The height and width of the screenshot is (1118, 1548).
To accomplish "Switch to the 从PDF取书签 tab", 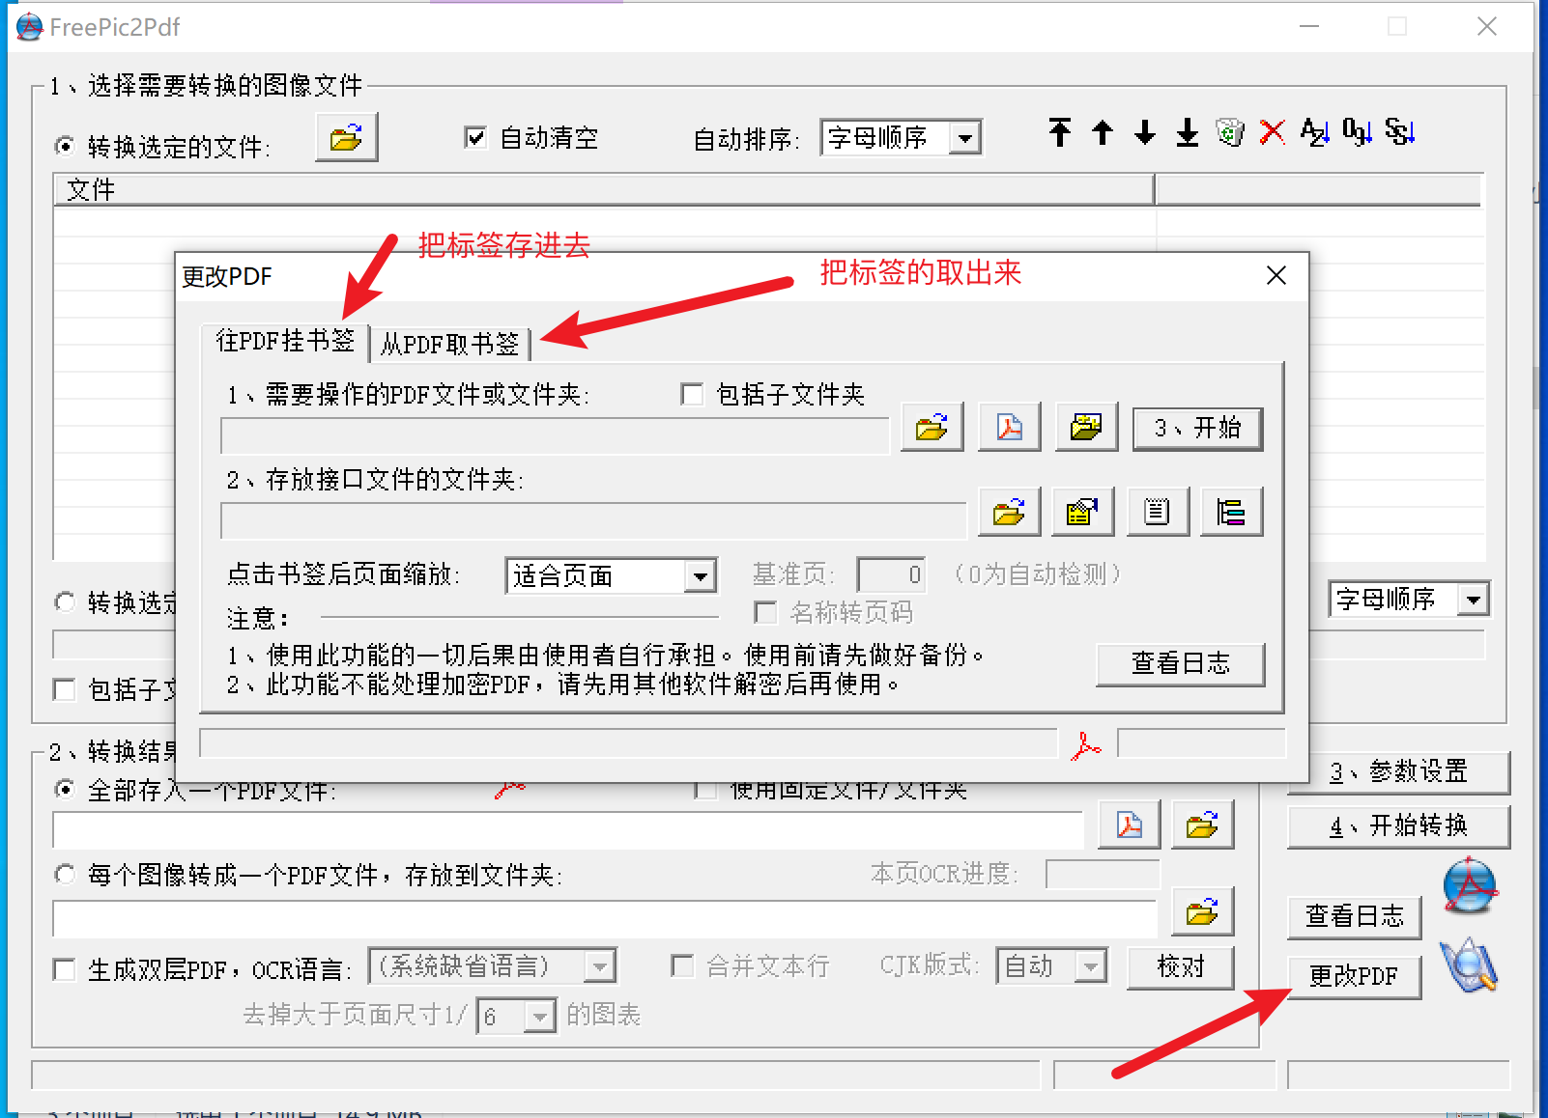I will (449, 344).
